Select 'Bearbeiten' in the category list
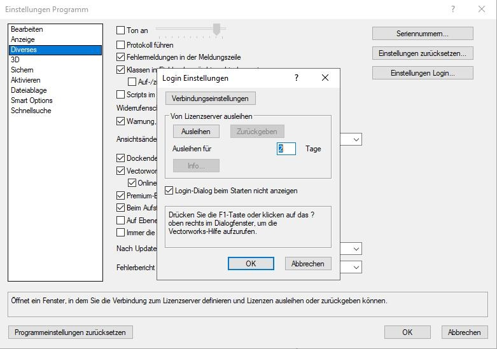The width and height of the screenshot is (497, 349). coord(27,29)
